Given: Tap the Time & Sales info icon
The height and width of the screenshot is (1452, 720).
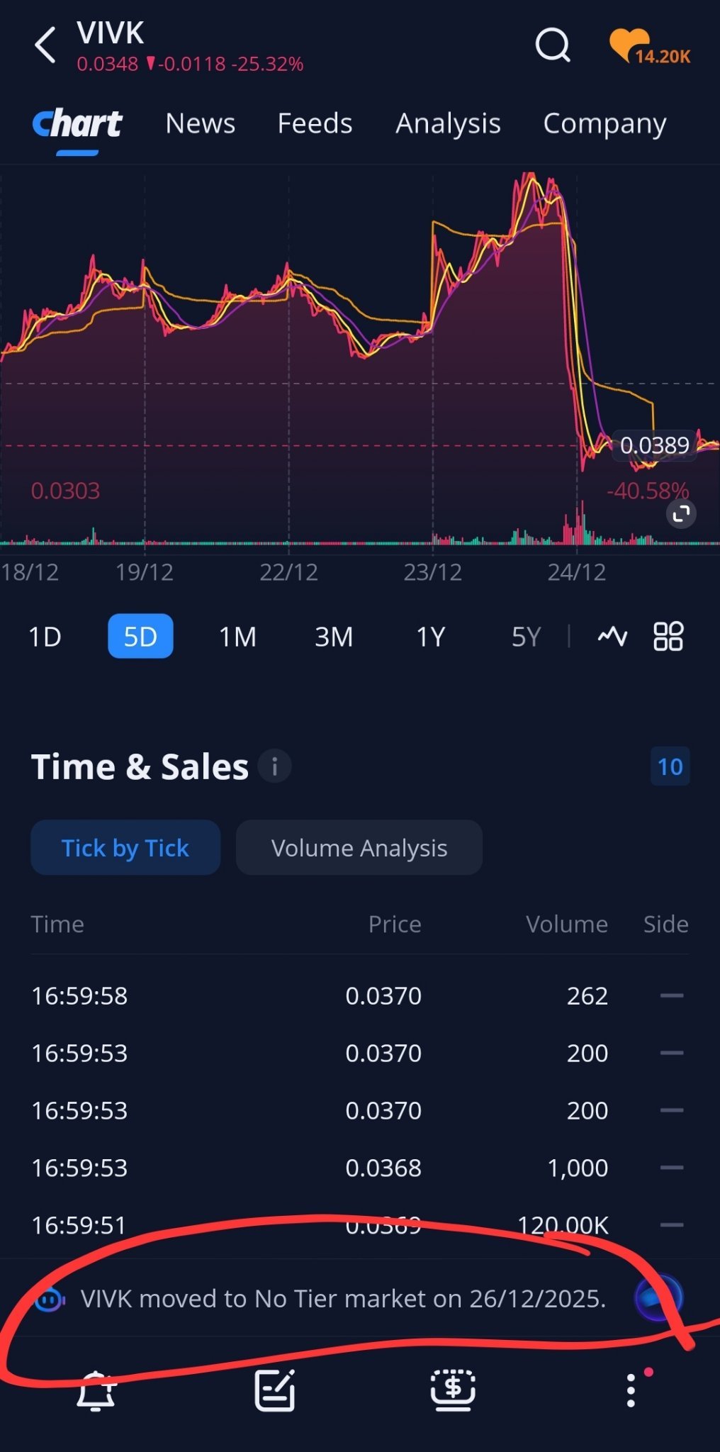Looking at the screenshot, I should (275, 766).
